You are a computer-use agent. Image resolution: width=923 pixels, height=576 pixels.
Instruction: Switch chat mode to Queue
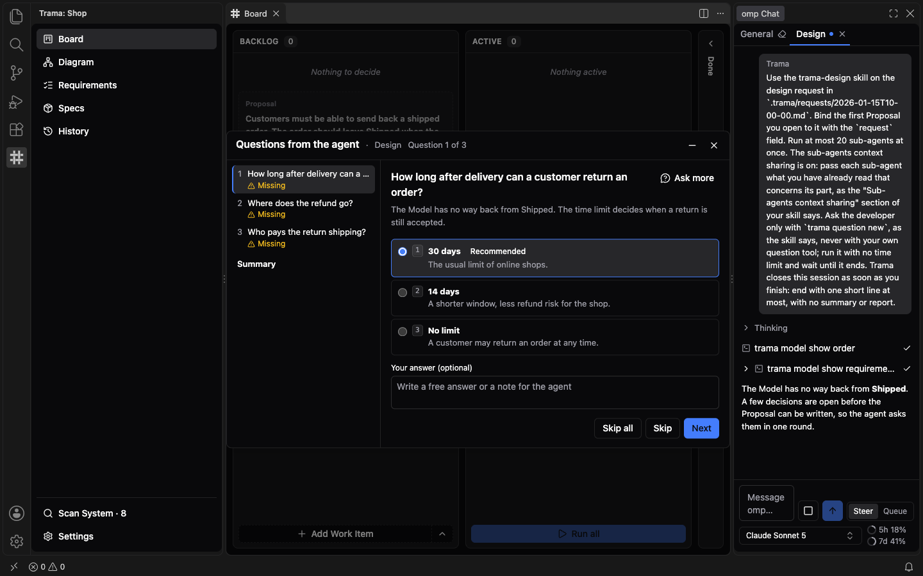tap(895, 511)
